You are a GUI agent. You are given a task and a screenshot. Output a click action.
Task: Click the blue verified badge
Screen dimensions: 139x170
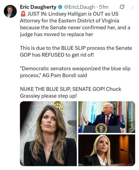[60, 7]
